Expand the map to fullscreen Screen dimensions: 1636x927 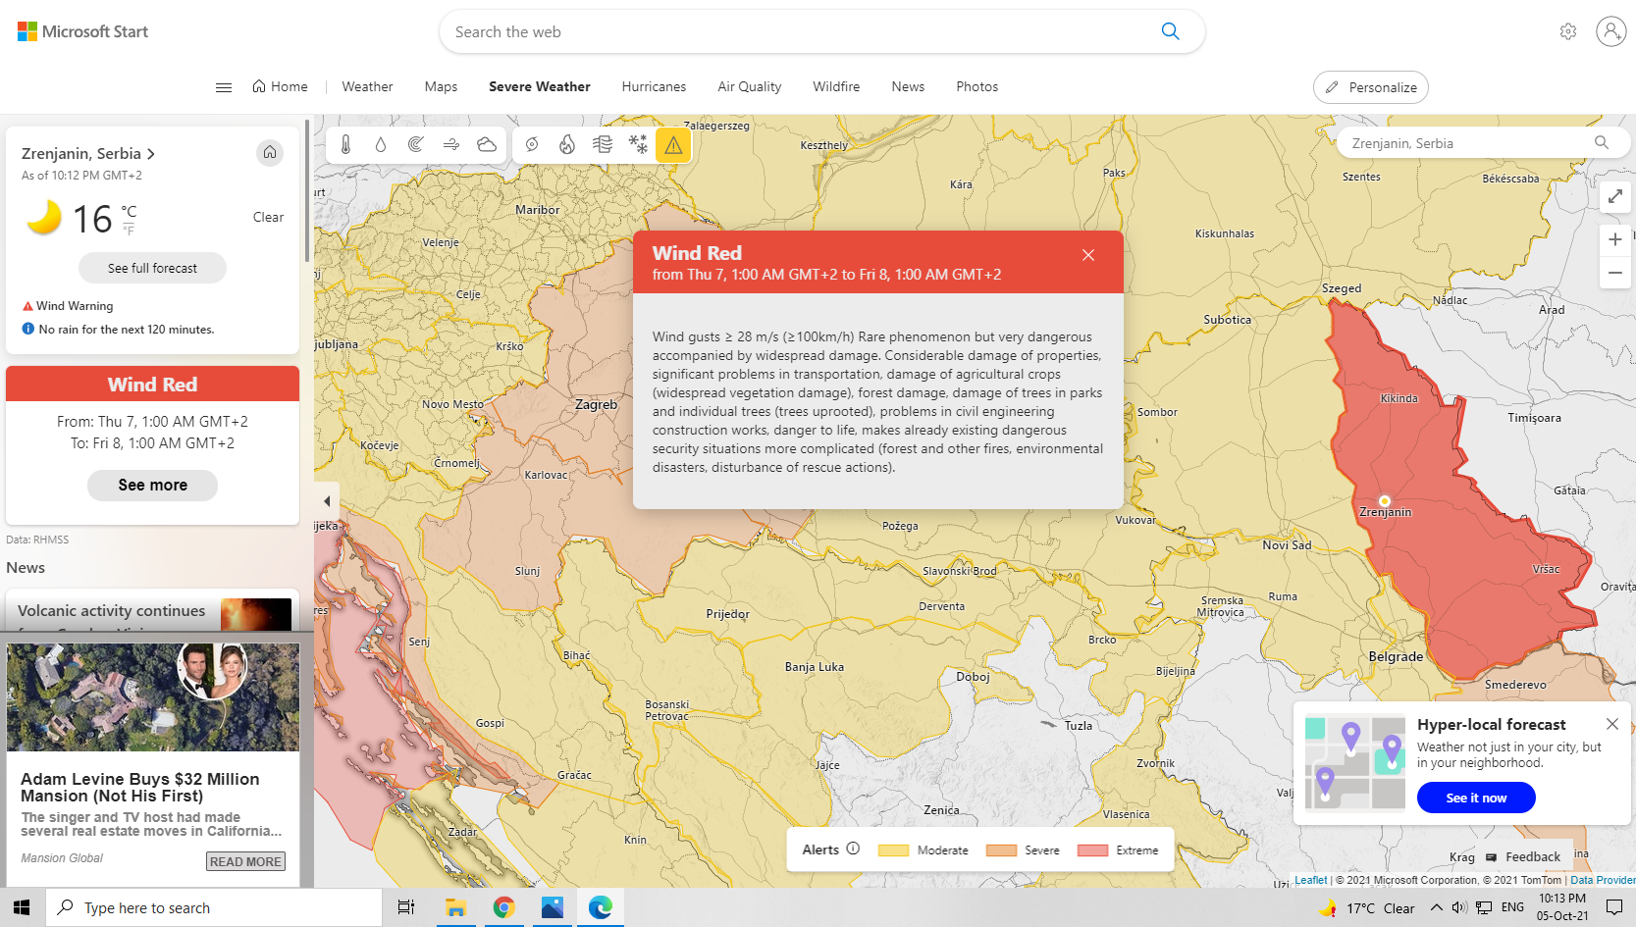1615,197
